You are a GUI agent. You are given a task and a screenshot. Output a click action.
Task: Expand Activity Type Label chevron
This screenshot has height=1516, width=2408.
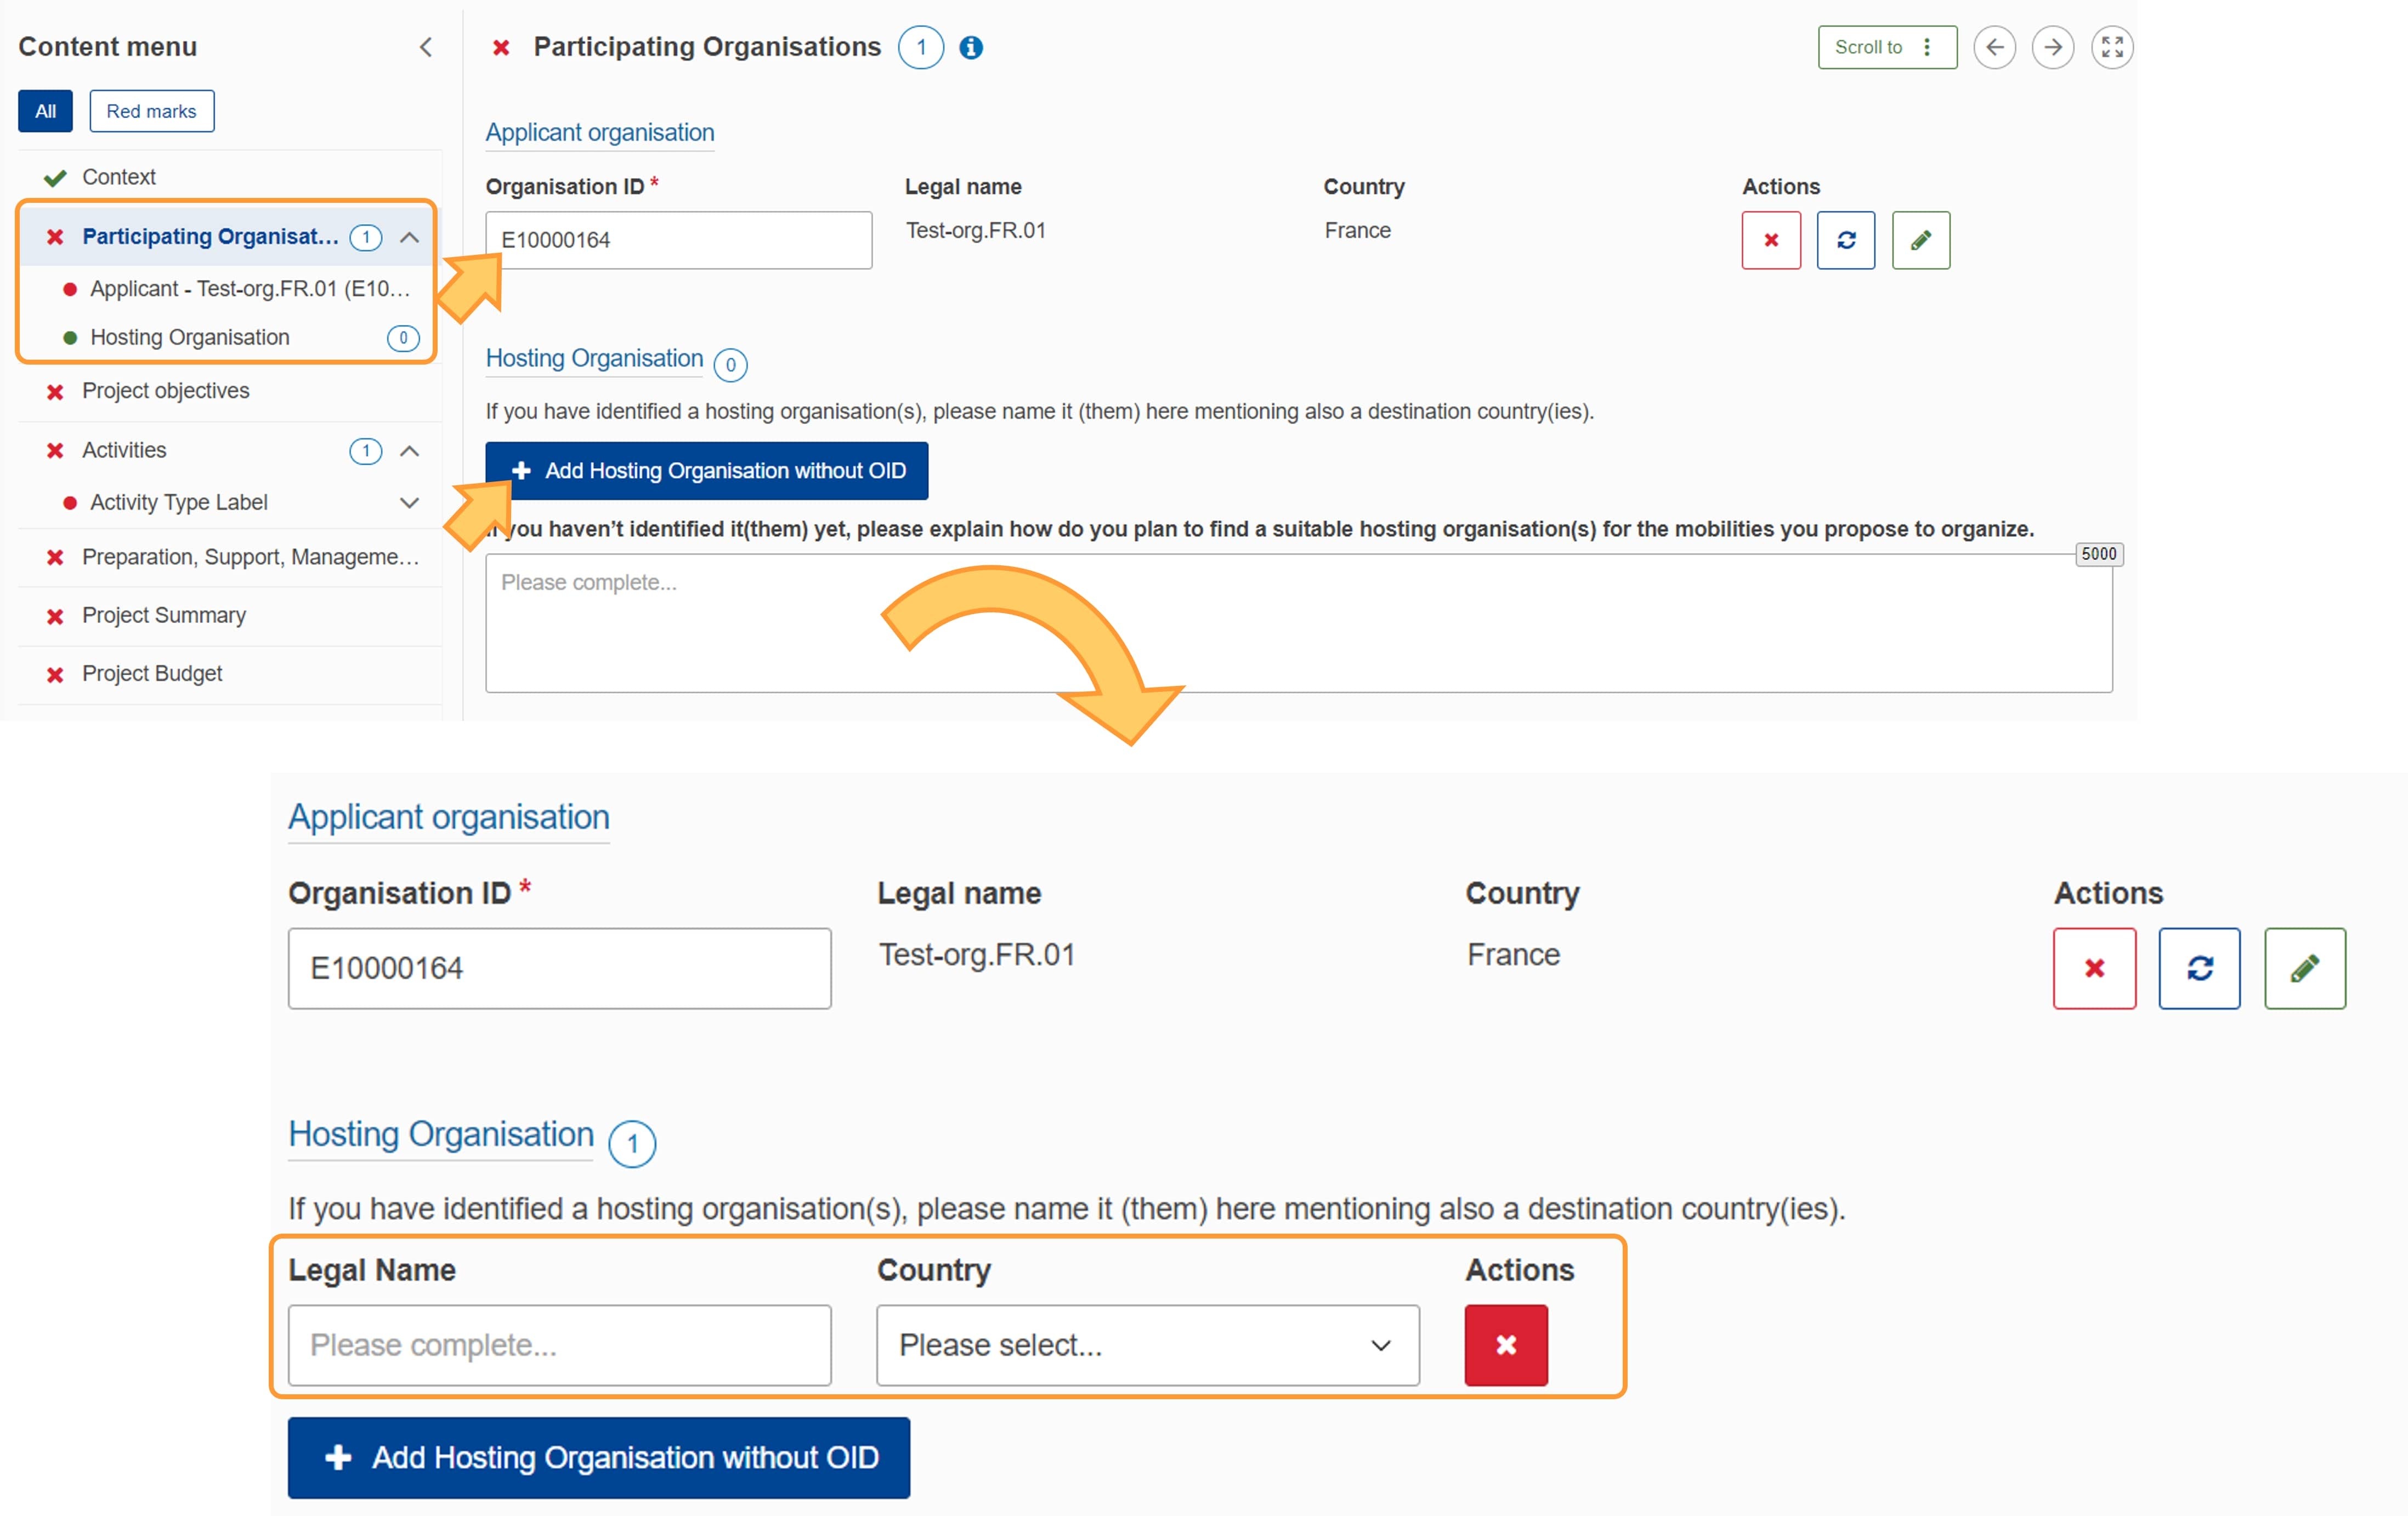tap(409, 503)
